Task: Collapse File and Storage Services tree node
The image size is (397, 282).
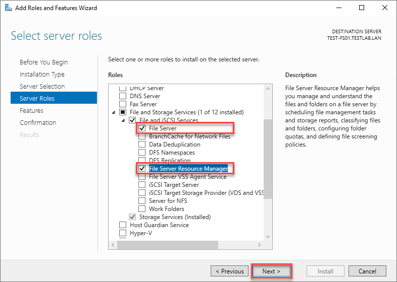Action: [114, 112]
